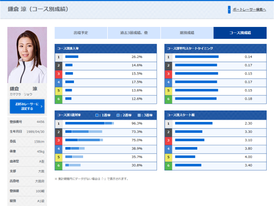Click the 2着率 legend swatch
274x206 pixels.
click(118, 115)
